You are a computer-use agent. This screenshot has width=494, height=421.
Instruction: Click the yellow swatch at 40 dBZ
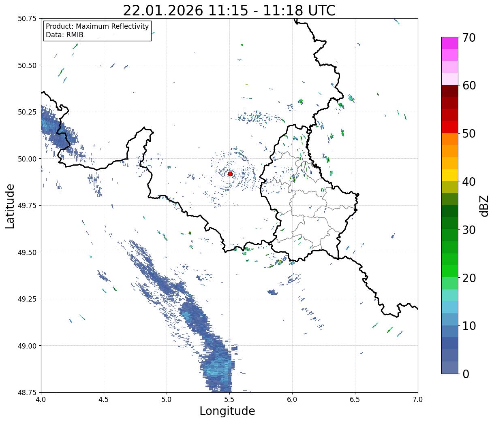(x=450, y=175)
